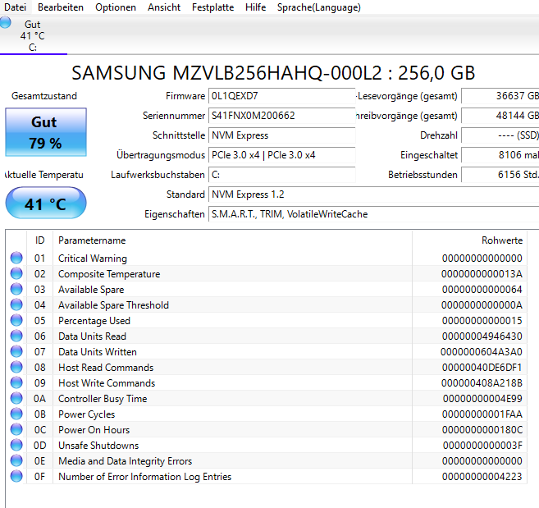The width and height of the screenshot is (539, 508).
Task: Click the ID column header
Action: 40,240
